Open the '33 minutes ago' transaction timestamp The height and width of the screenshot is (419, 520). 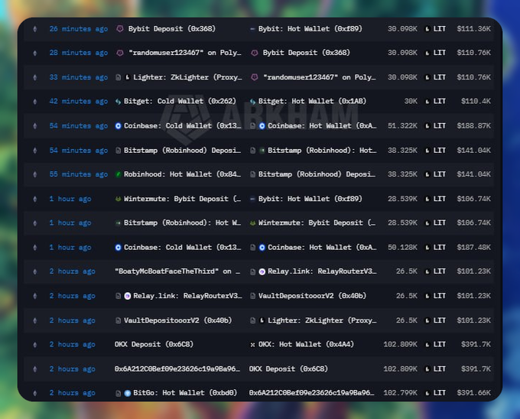(79, 77)
